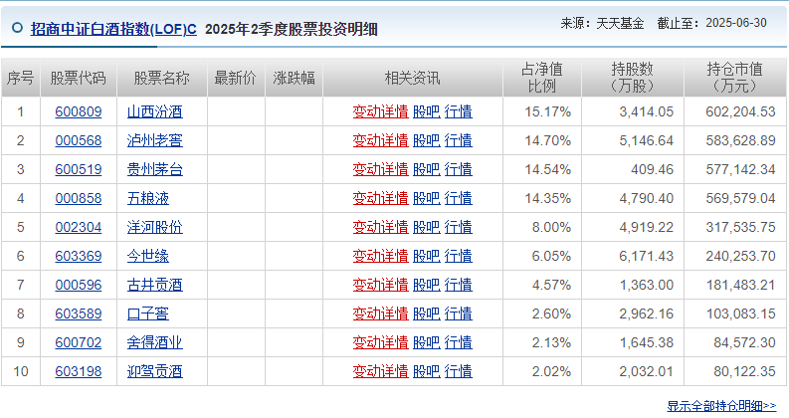
Task: Click the show all holdings link 显示全部持仓明细
Action: (721, 406)
